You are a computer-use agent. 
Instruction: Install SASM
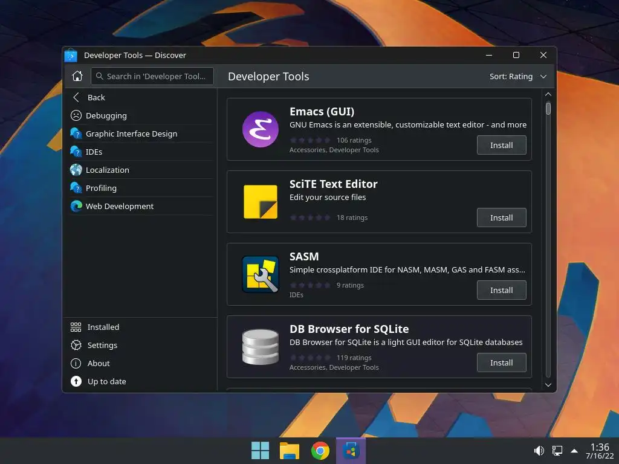(501, 290)
